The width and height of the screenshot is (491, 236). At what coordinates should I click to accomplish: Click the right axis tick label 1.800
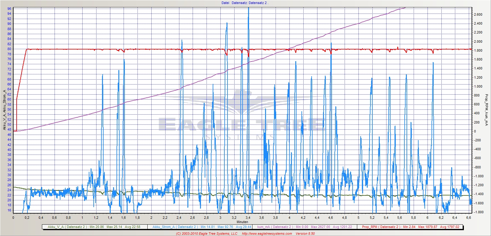pos(478,50)
